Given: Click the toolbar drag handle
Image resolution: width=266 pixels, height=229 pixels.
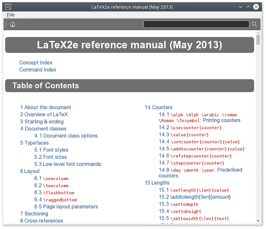Looking at the screenshot, I should (6, 24).
